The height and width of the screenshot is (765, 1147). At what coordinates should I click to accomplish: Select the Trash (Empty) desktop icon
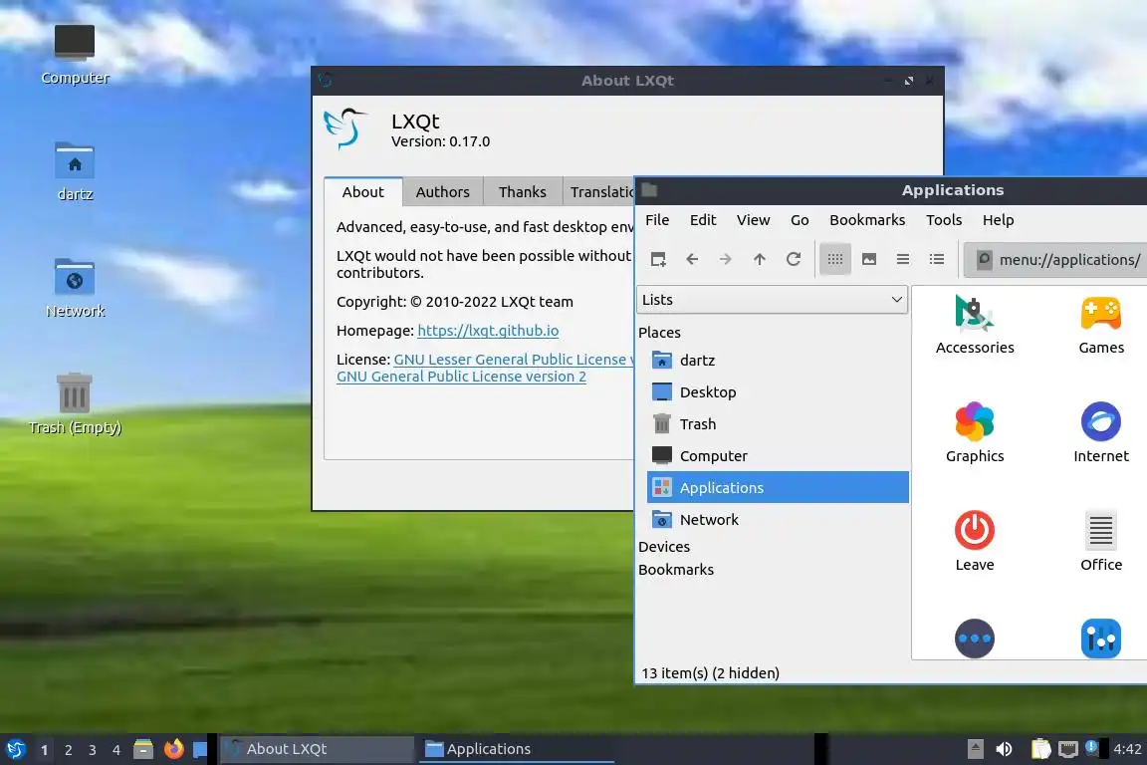pyautogui.click(x=75, y=404)
